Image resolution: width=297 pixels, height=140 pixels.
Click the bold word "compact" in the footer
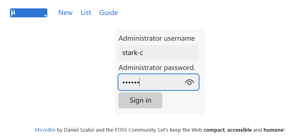(214, 130)
